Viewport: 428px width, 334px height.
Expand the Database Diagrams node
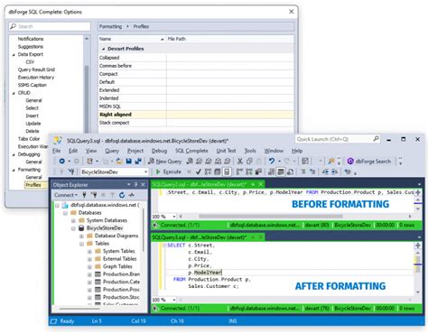[81, 236]
